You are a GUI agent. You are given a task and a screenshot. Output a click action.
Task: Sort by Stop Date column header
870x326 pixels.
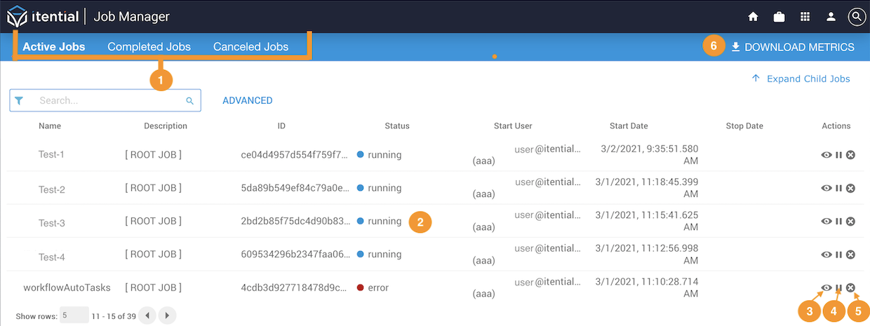tap(744, 126)
